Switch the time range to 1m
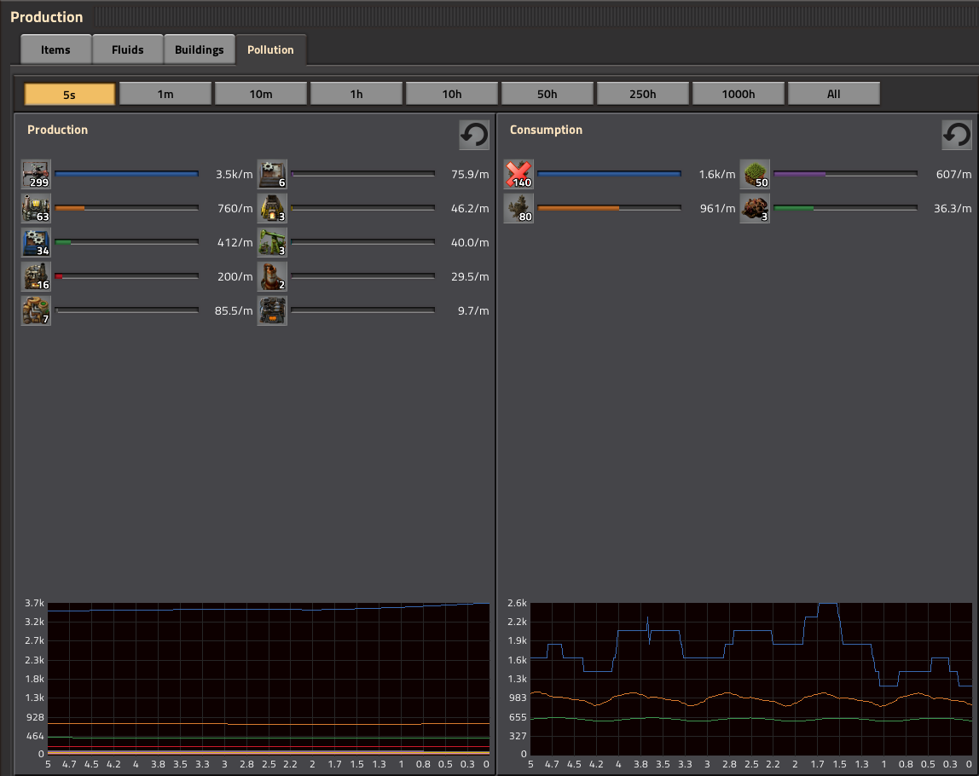 [x=165, y=93]
